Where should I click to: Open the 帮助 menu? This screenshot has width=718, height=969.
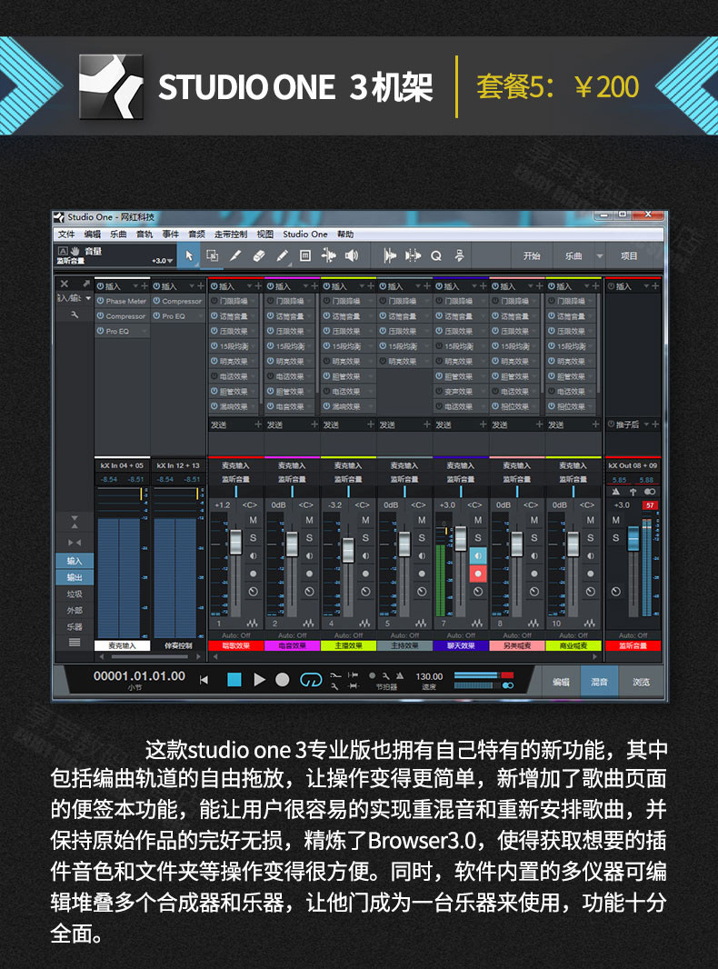[345, 235]
